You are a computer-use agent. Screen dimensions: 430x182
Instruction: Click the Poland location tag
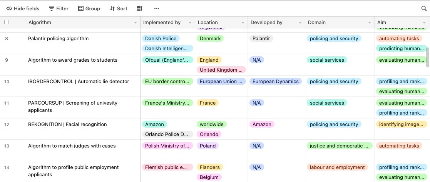coord(207,146)
